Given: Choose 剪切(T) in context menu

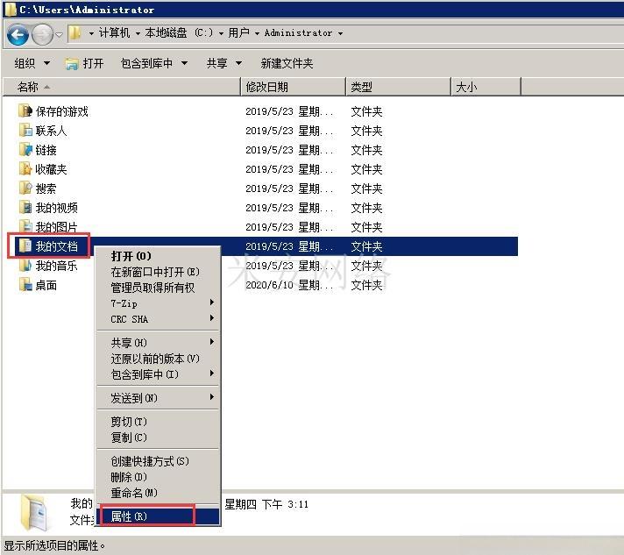Looking at the screenshot, I should coord(158,421).
